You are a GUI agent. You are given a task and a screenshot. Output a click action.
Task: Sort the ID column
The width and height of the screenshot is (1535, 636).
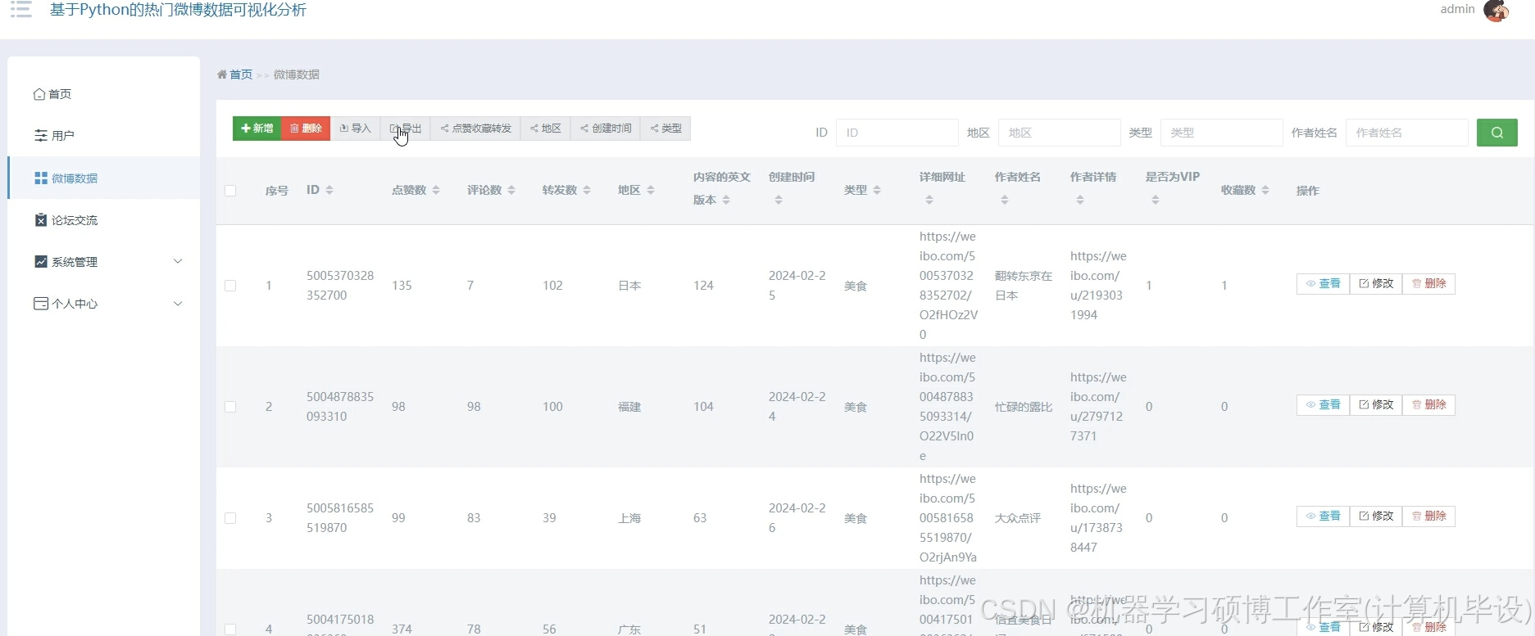329,190
